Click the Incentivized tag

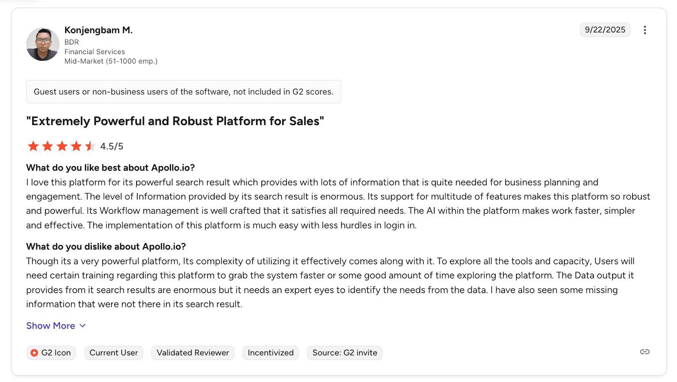[270, 353]
